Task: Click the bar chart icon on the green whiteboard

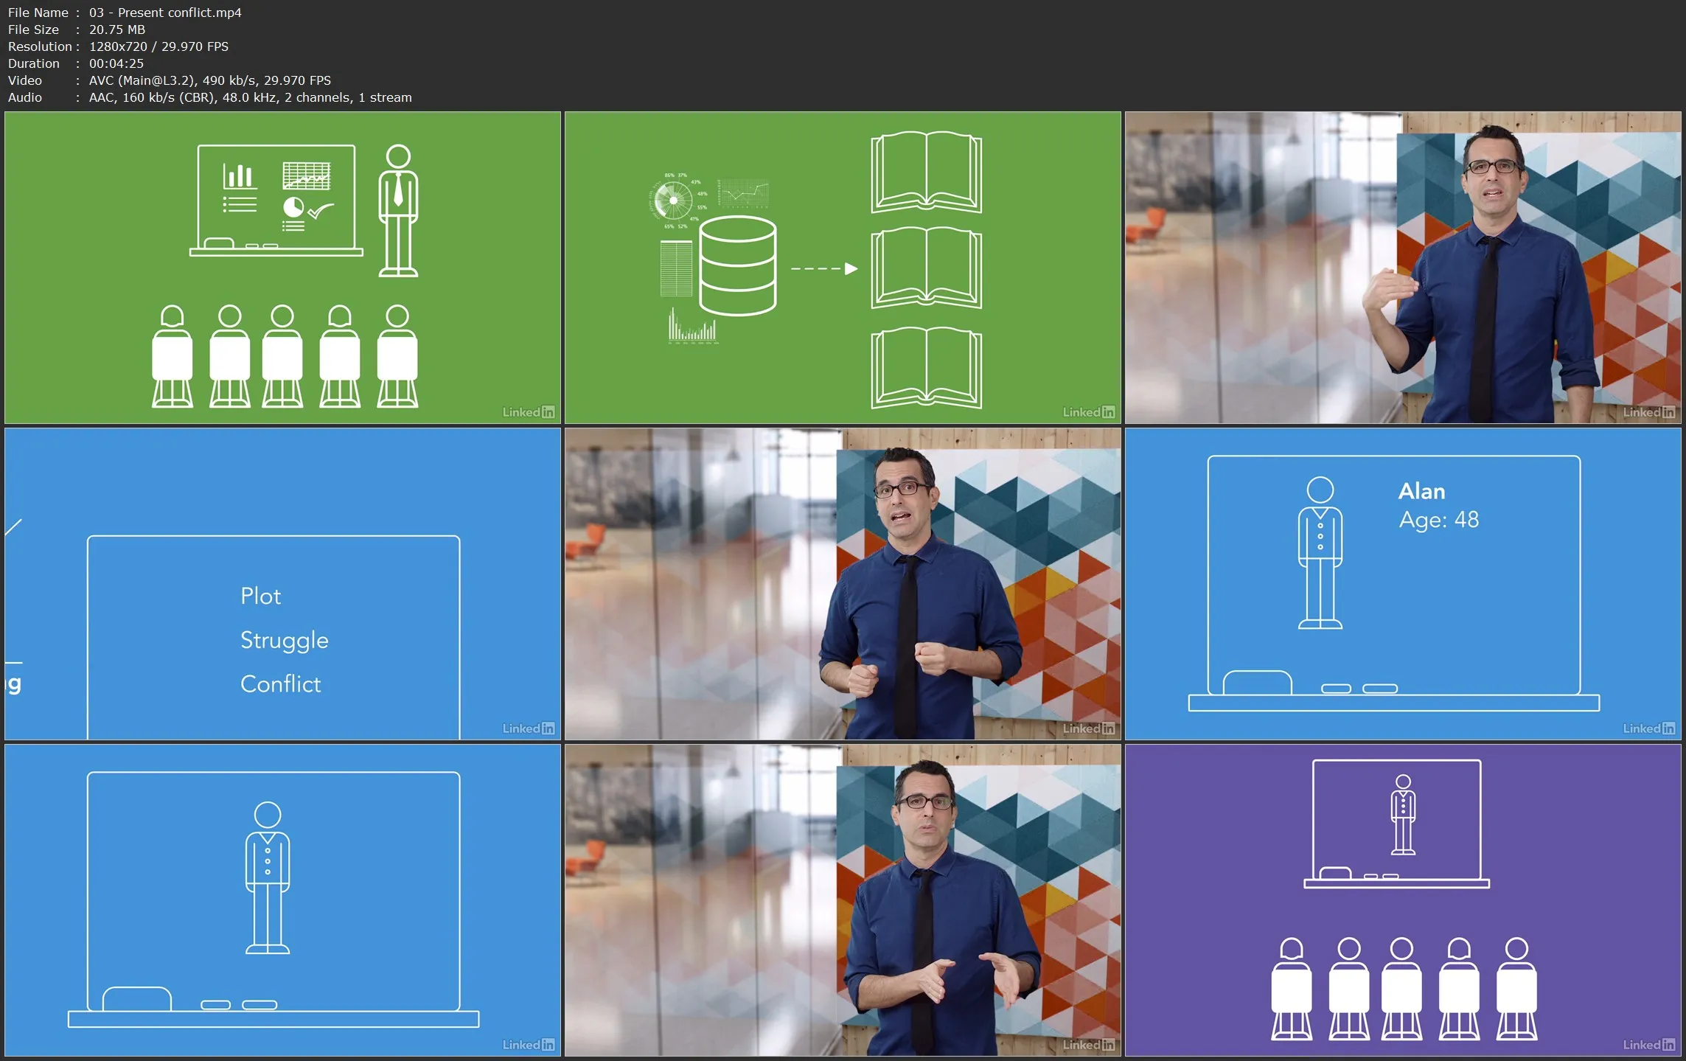Action: (239, 175)
